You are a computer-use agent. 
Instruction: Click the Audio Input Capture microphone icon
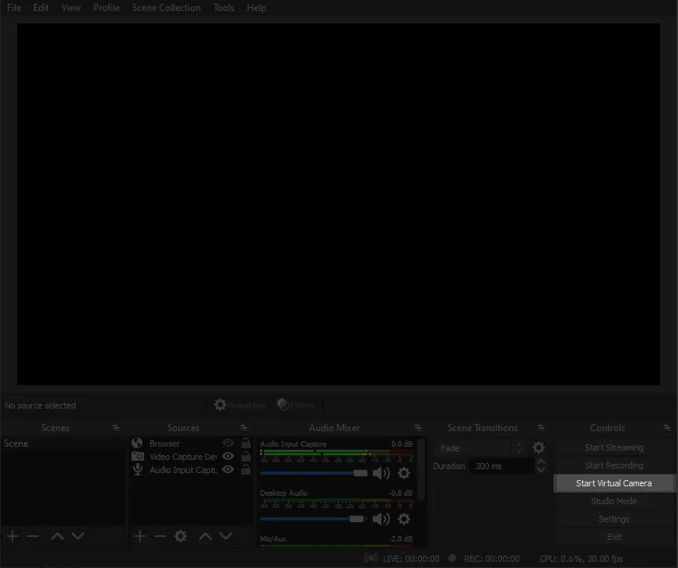[138, 469]
